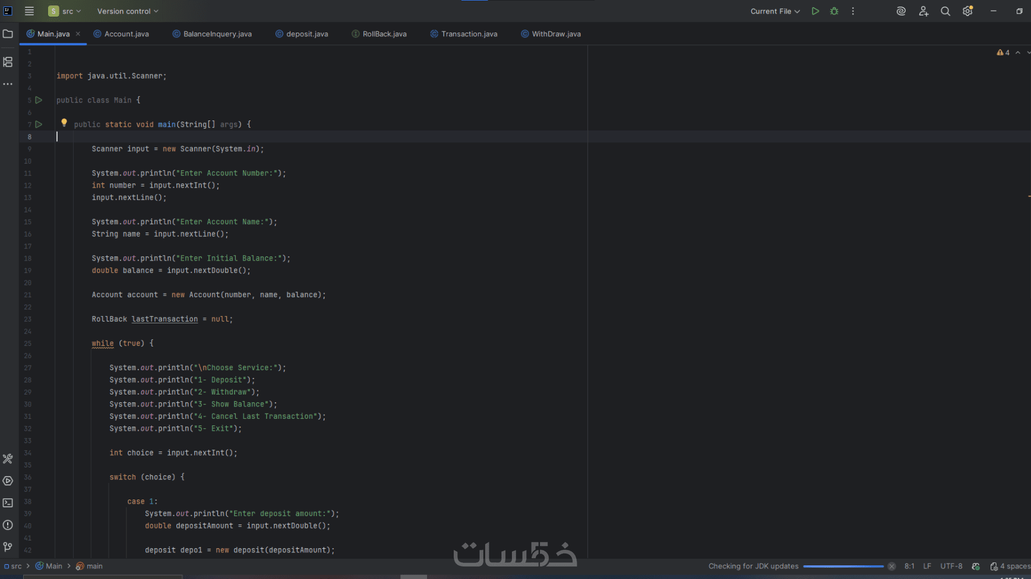
Task: Open the Version control dropdown
Action: (x=128, y=11)
